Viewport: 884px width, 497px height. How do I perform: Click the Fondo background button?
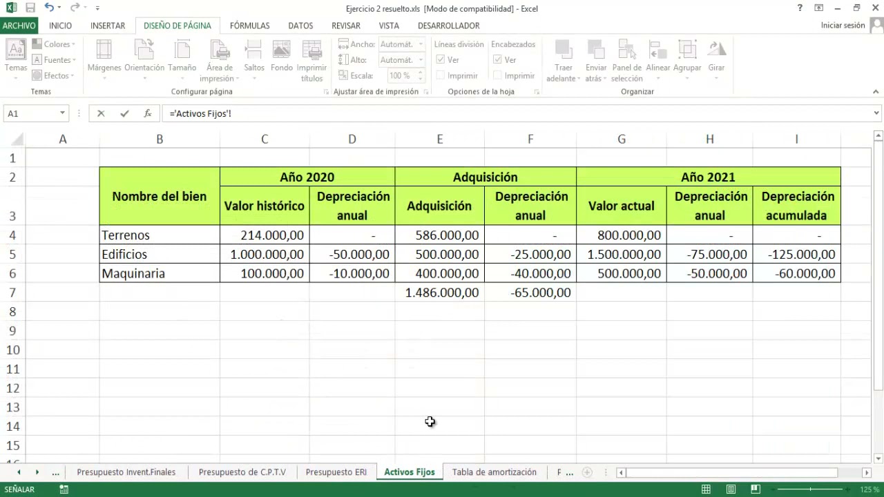[x=282, y=56]
